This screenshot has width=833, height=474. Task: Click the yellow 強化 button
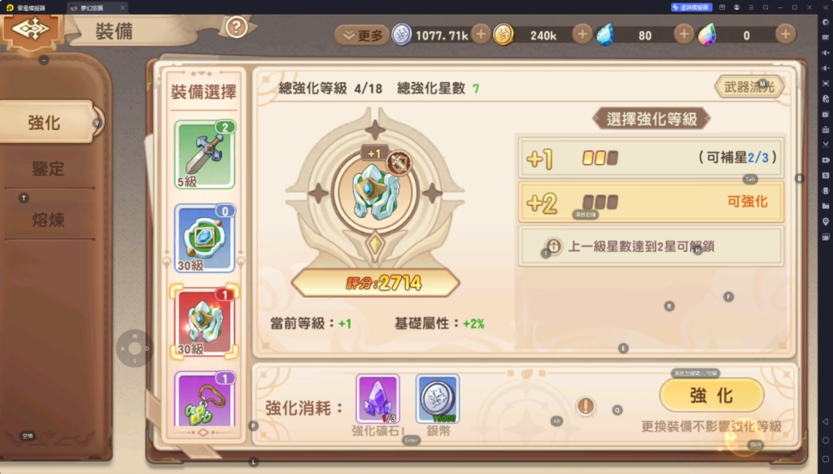(711, 395)
